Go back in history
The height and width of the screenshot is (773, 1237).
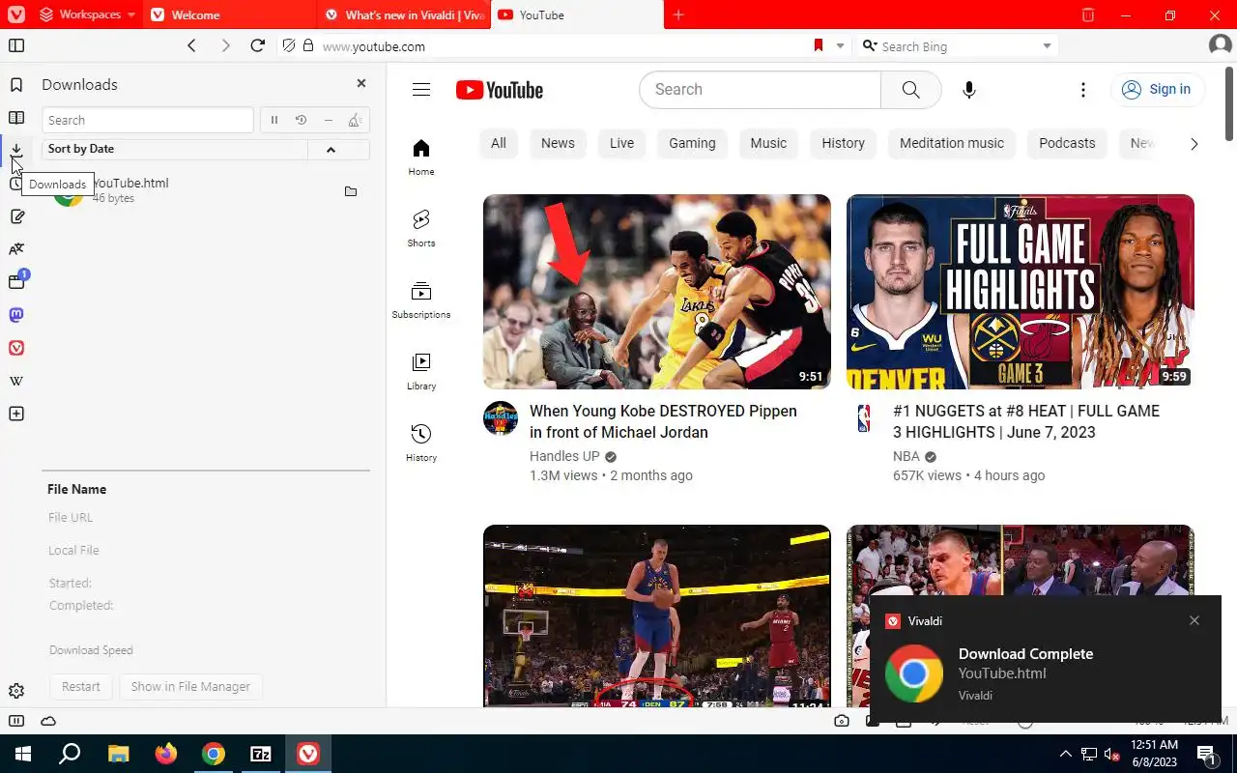tap(191, 45)
